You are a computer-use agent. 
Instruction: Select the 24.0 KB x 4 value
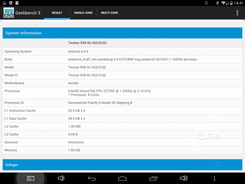77,119
